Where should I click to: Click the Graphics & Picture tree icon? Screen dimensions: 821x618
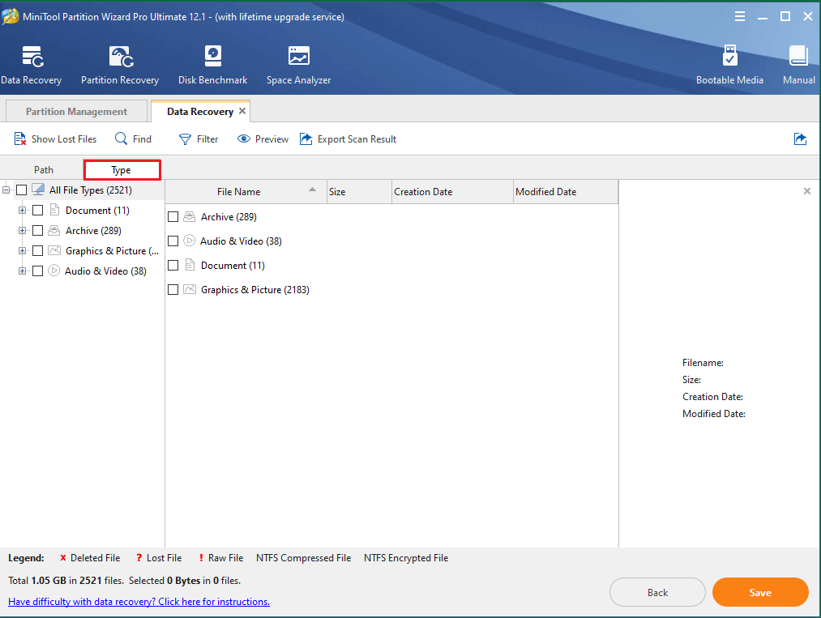coord(54,250)
